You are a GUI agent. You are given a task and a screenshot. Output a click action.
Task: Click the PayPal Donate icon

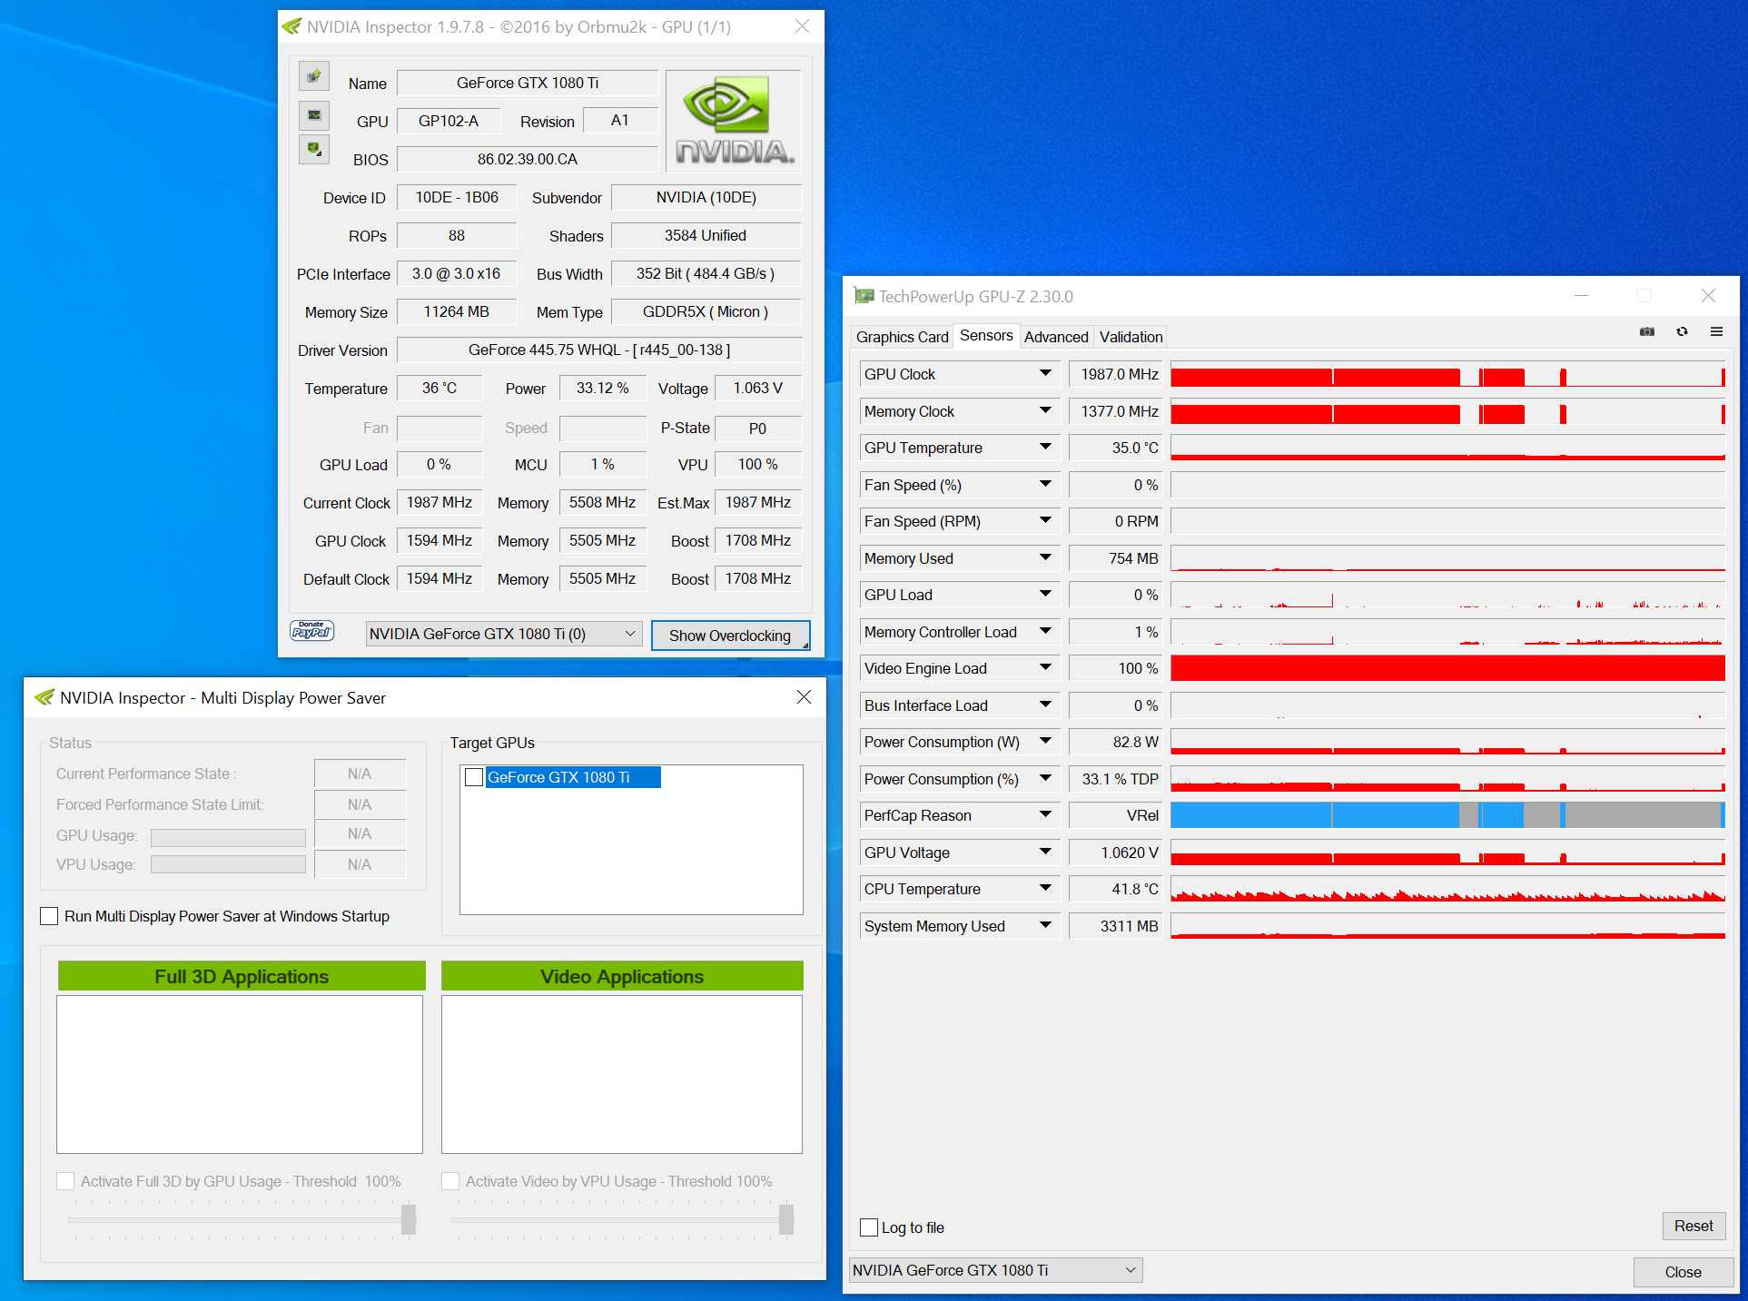311,631
